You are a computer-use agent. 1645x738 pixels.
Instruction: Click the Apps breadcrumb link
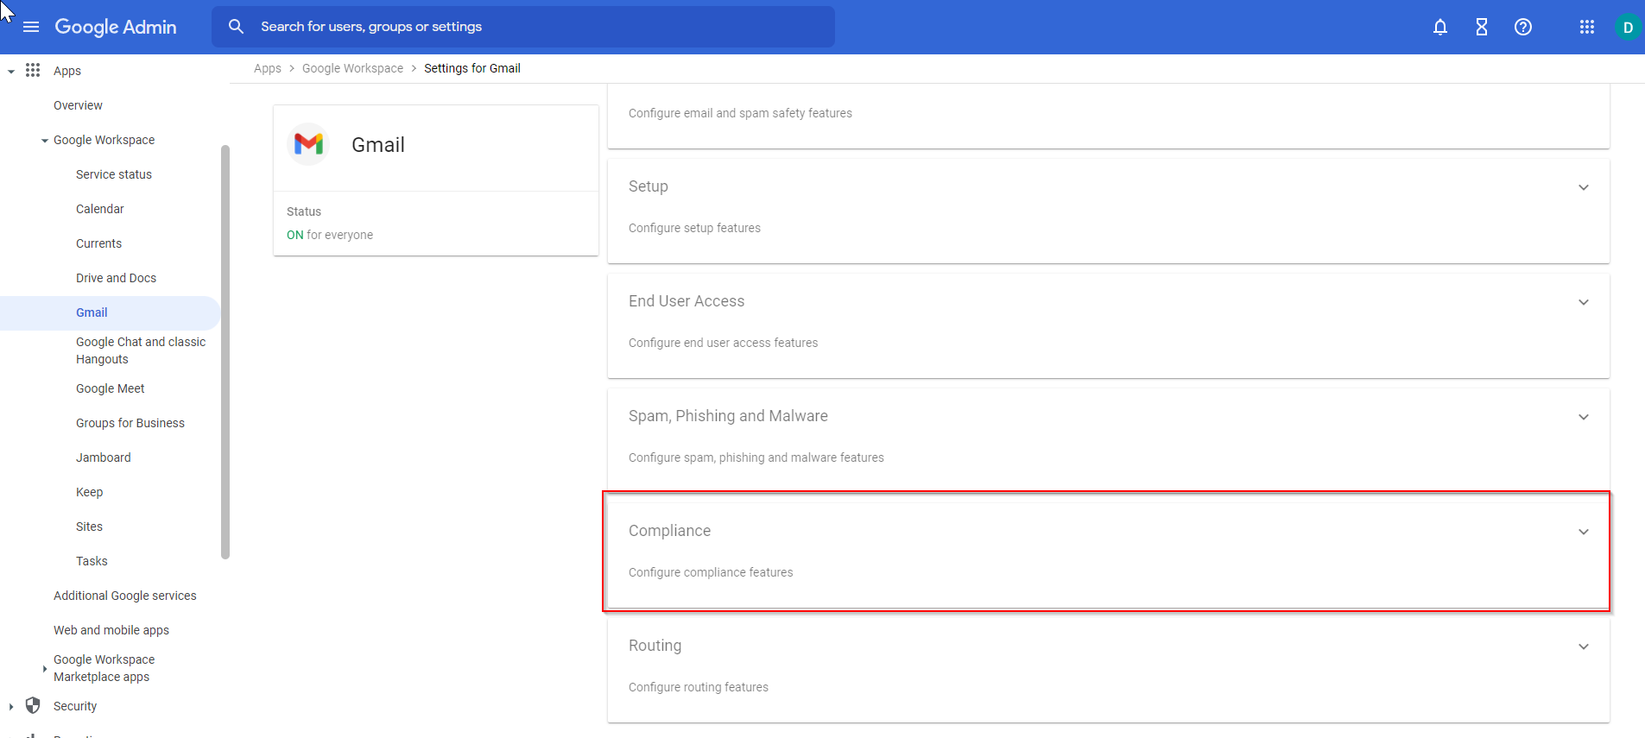point(267,68)
